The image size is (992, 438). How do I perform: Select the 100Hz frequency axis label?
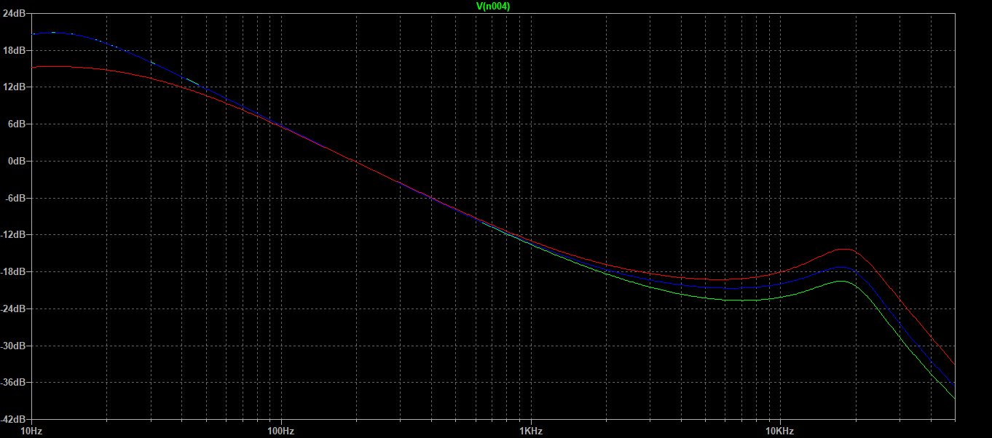(x=280, y=431)
